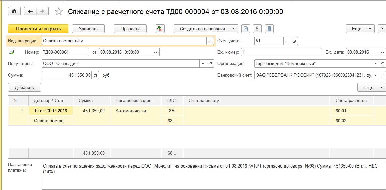This screenshot has width=386, height=190.
Task: Select account cell 60.01
Action: [x=352, y=111]
